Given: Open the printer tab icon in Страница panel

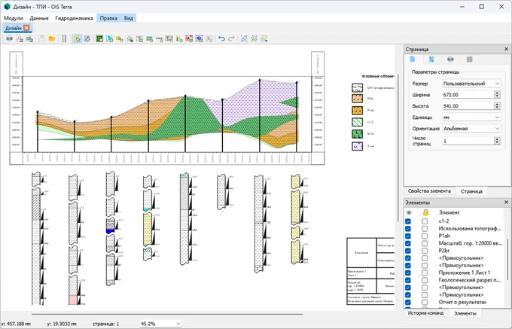Looking at the screenshot, I should coord(450,59).
